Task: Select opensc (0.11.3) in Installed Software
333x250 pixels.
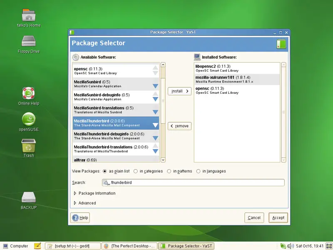Action: coord(237,90)
